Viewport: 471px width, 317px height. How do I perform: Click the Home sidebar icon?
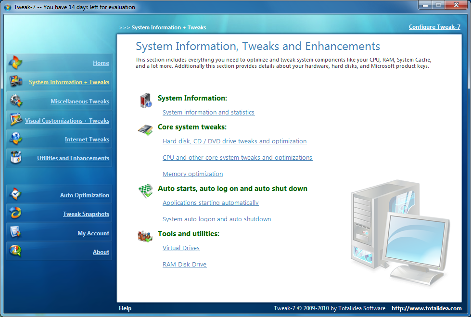point(15,63)
